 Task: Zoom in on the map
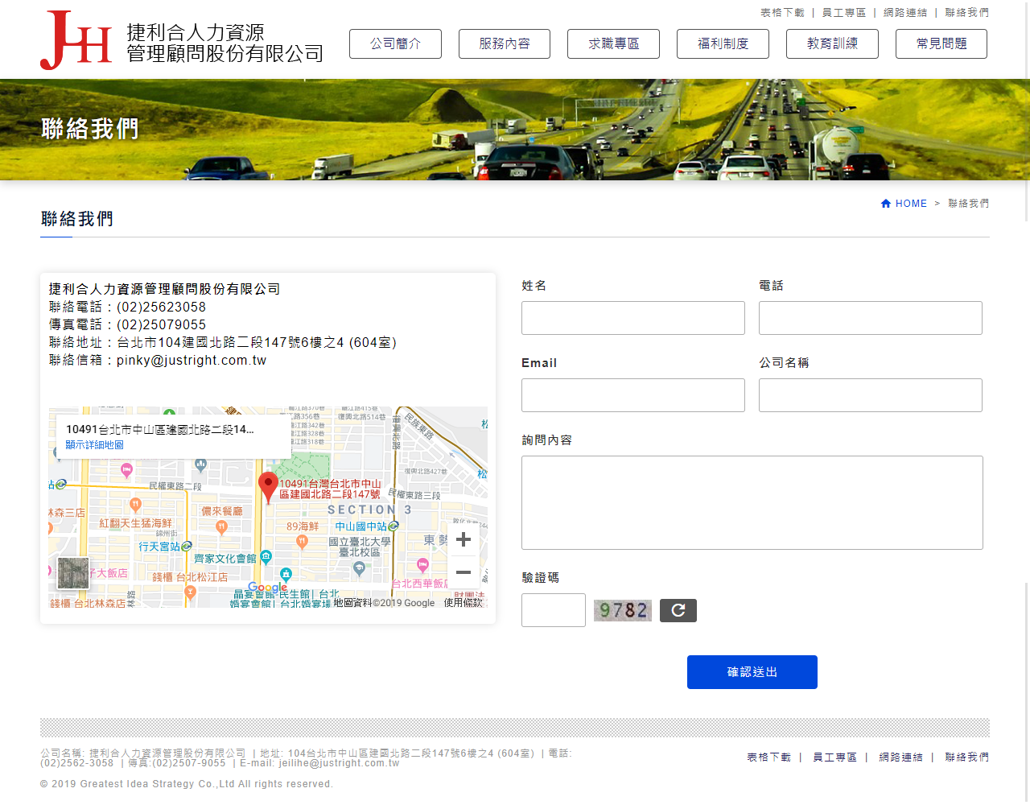[463, 539]
